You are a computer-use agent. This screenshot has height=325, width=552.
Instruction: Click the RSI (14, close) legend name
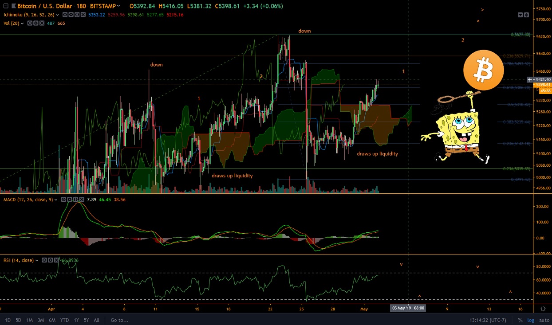[x=19, y=260]
